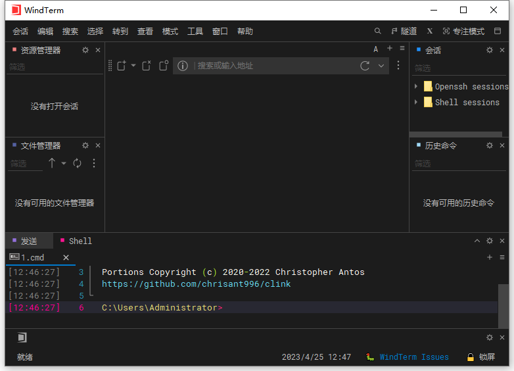Click the 资源管理器 filter field

pos(55,67)
